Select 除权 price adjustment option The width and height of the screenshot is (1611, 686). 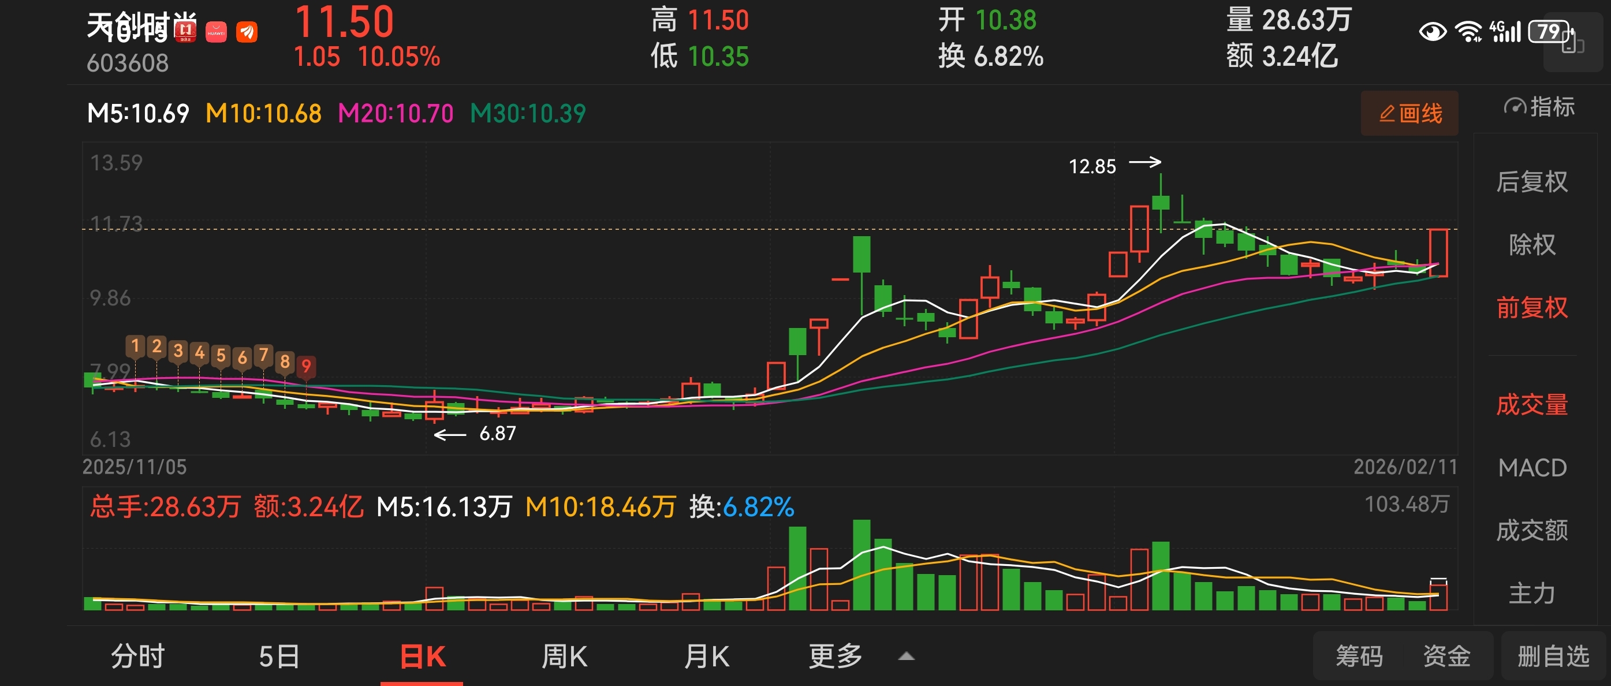[1531, 244]
